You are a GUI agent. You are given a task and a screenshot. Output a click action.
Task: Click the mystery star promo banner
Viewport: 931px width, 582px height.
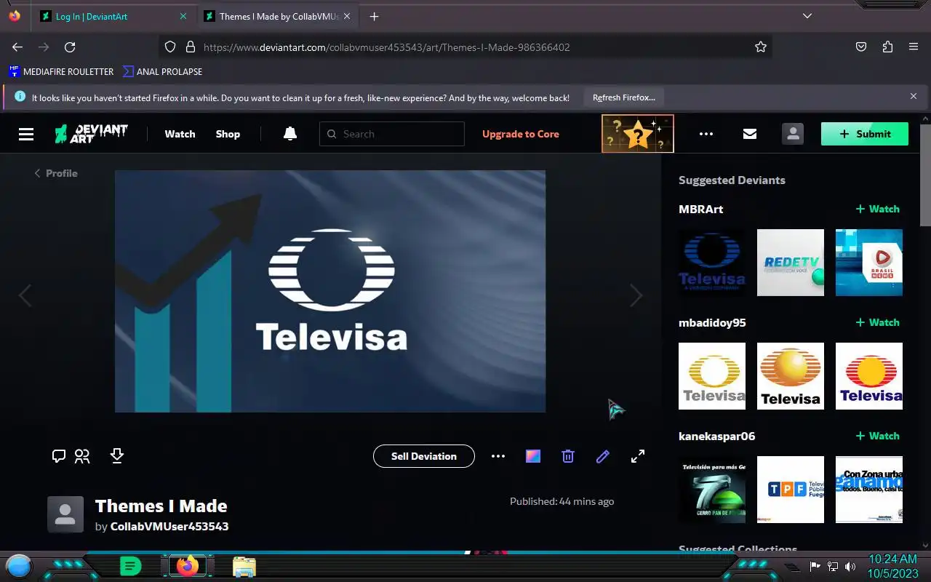click(x=638, y=134)
